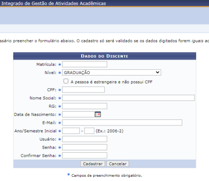Focus the Matrícula input field
The image size is (209, 181).
[x=85, y=64]
